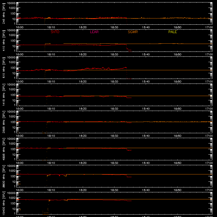217x217 pixels.
Task: Click 16:50 time label under 2695 MHz plot
Action: pos(178,136)
